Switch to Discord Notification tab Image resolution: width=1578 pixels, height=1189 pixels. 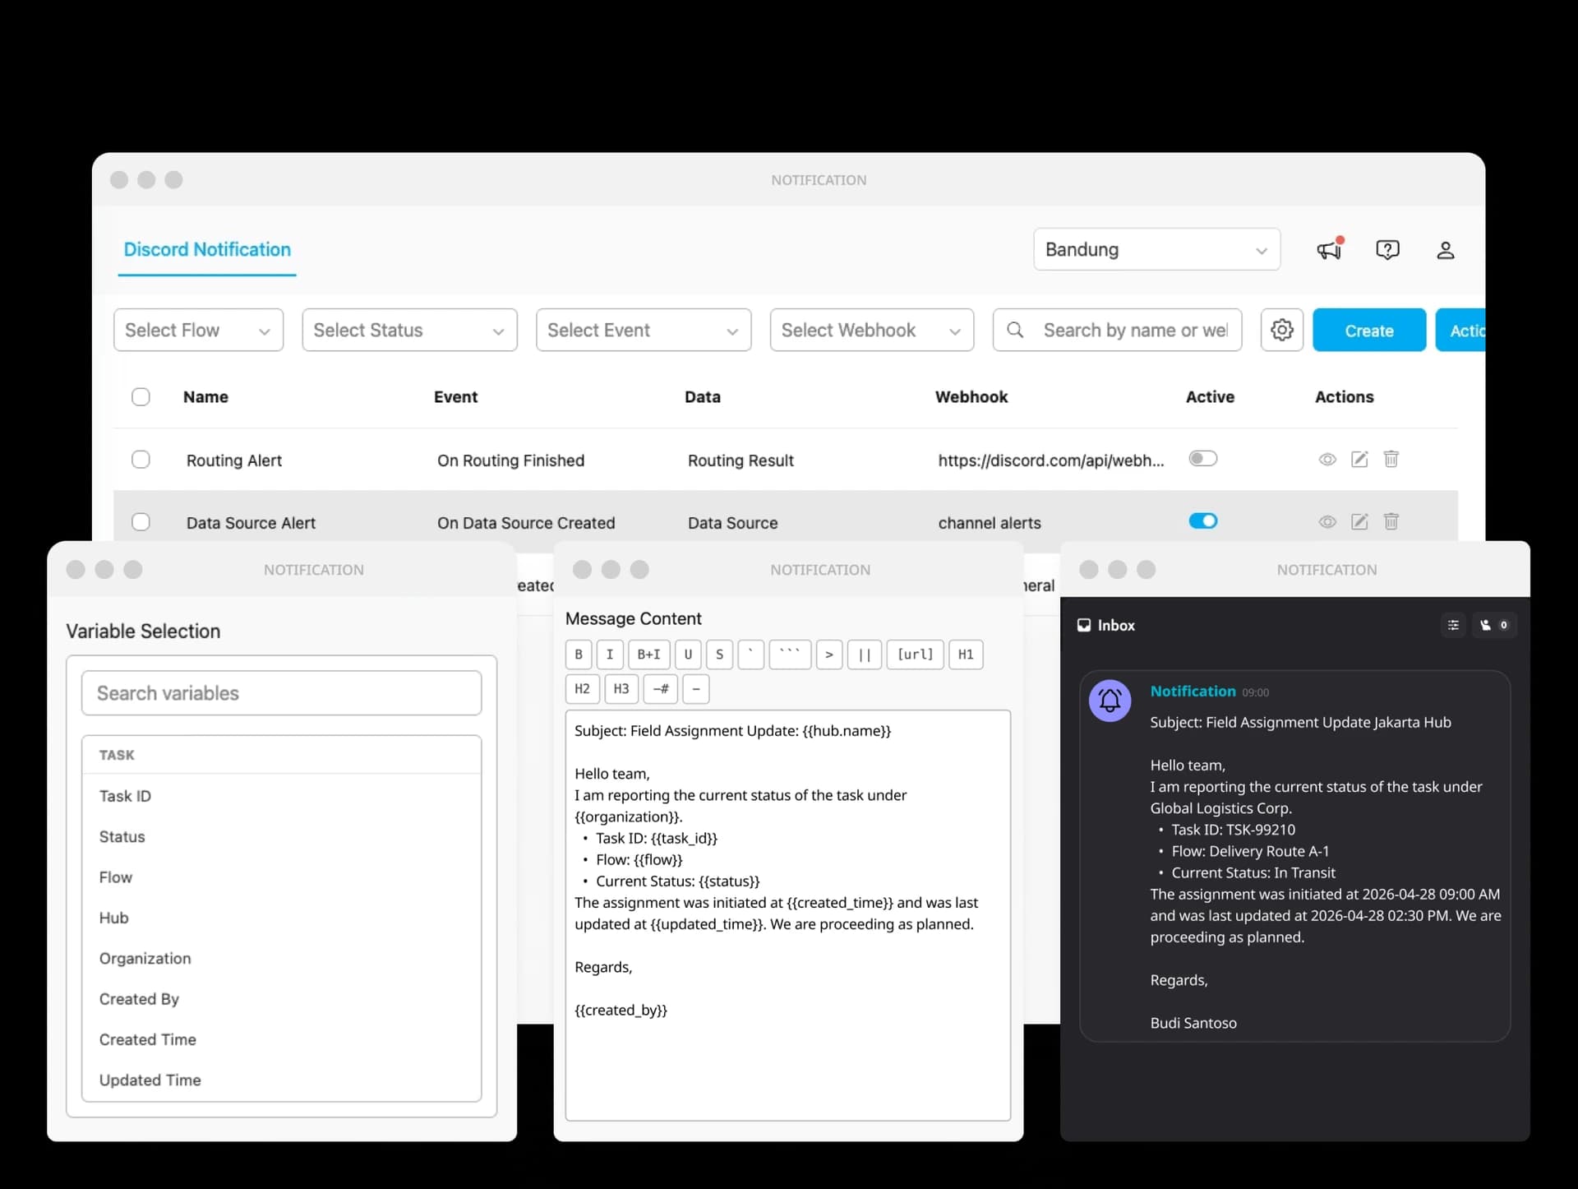click(x=207, y=249)
